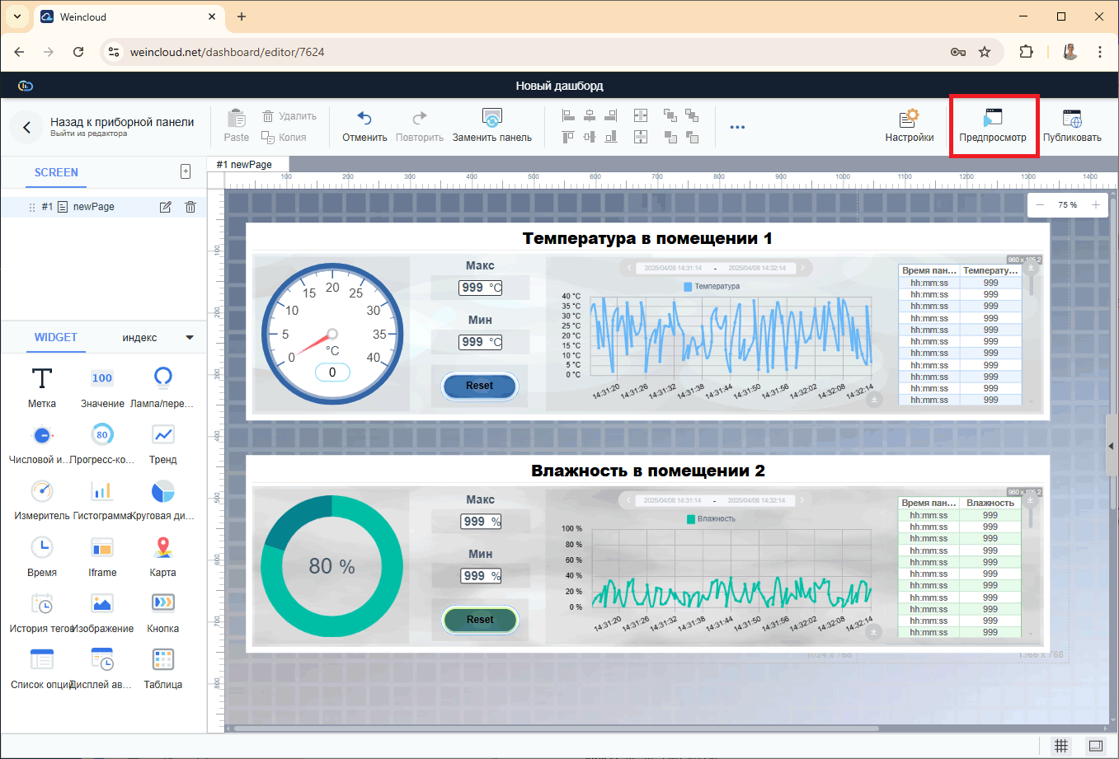Click the Undo (Отменить) arrow
The width and height of the screenshot is (1119, 759).
click(364, 119)
